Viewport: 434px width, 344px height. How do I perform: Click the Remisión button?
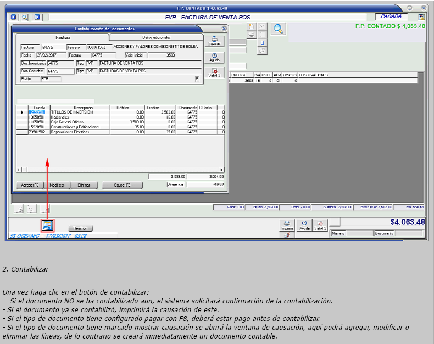pyautogui.click(x=81, y=228)
